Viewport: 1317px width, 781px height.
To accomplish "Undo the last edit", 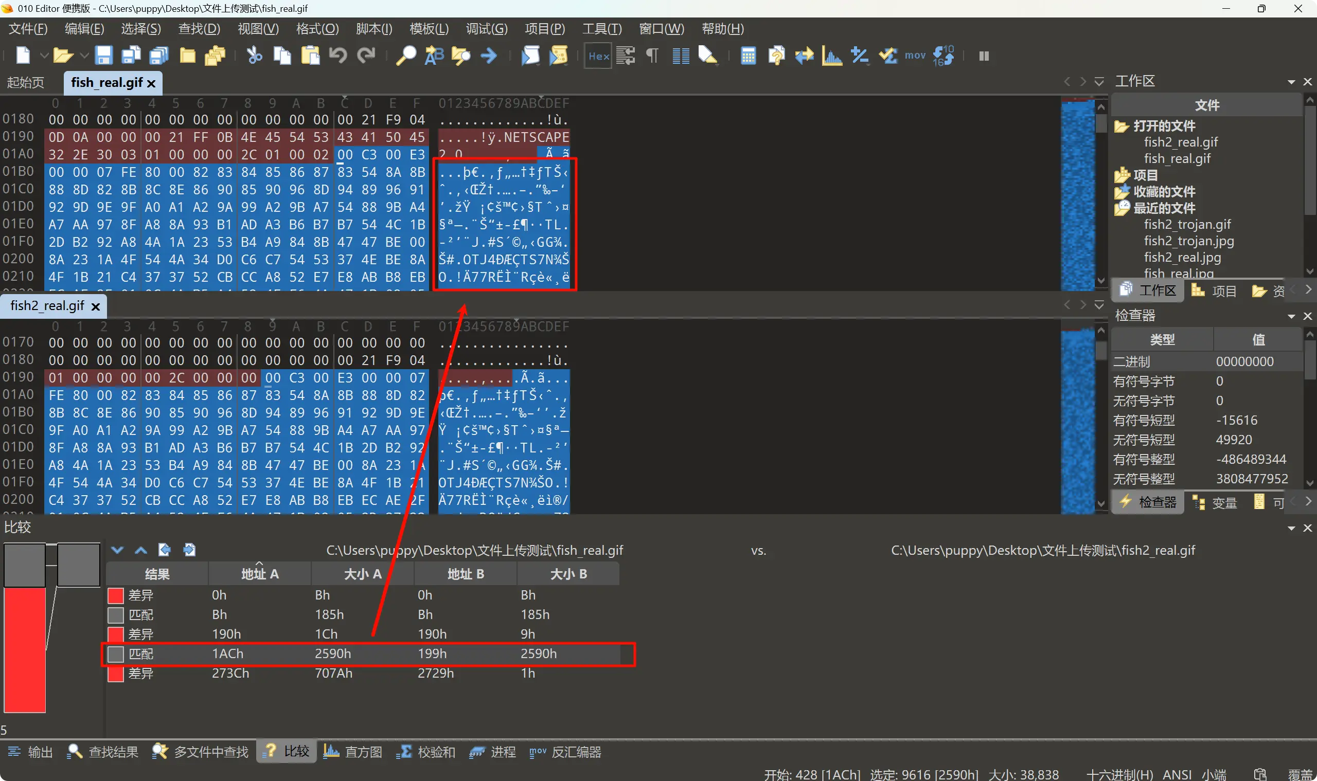I will (338, 55).
